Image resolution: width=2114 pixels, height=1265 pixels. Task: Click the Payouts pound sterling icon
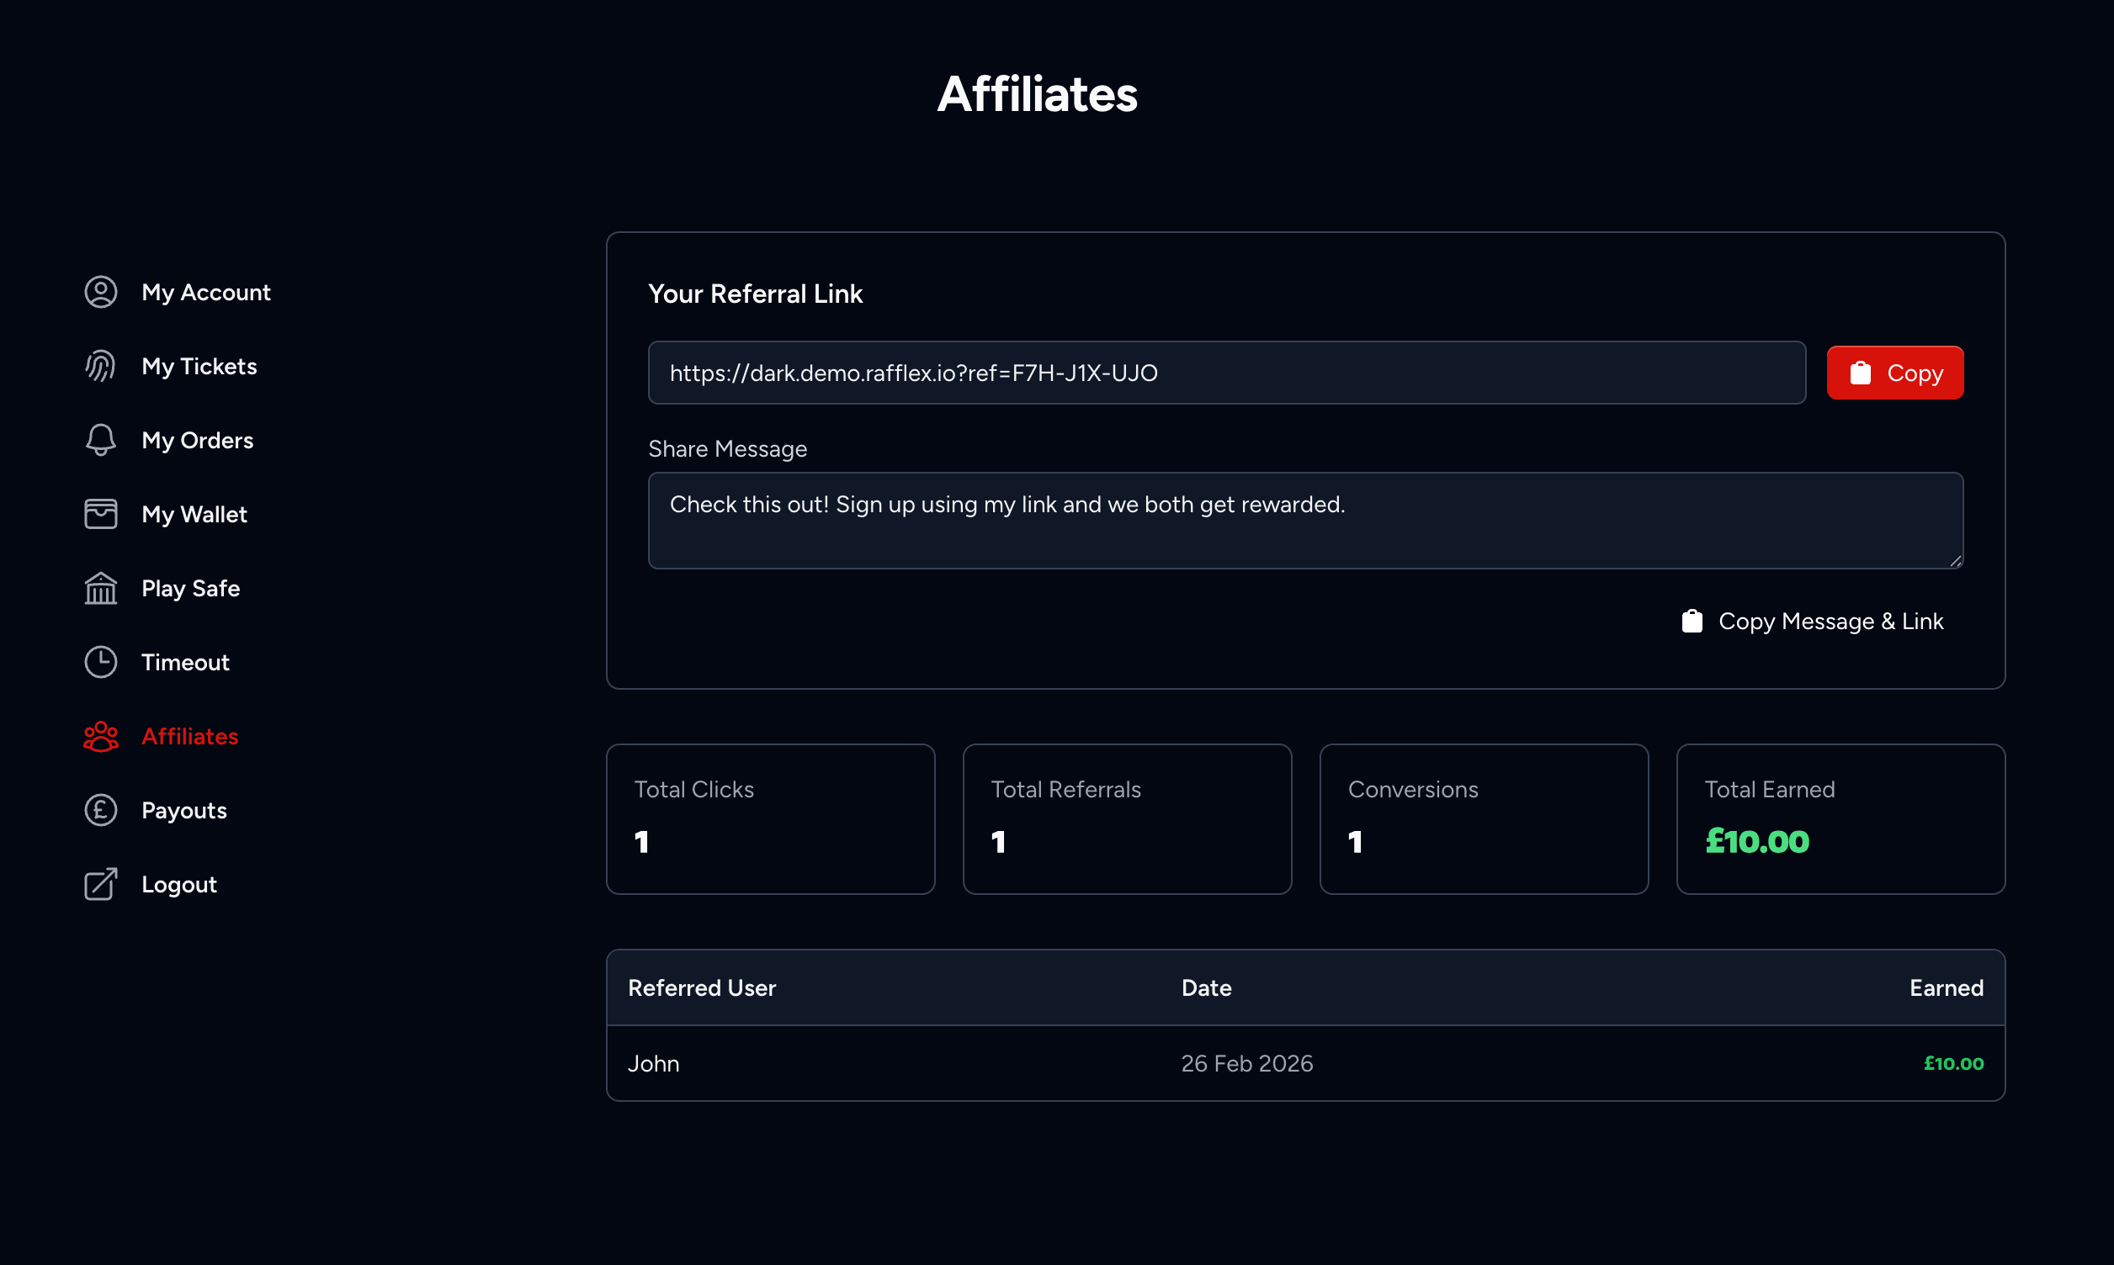101,810
